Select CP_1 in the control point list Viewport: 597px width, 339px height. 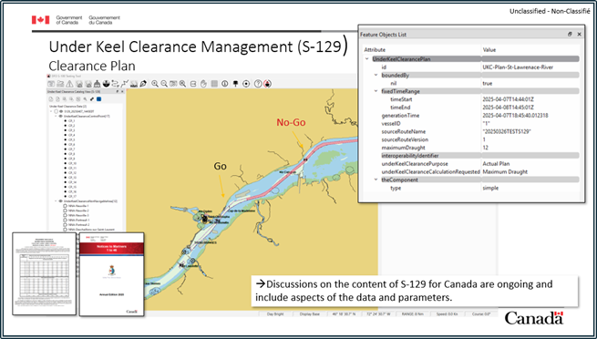click(x=72, y=121)
